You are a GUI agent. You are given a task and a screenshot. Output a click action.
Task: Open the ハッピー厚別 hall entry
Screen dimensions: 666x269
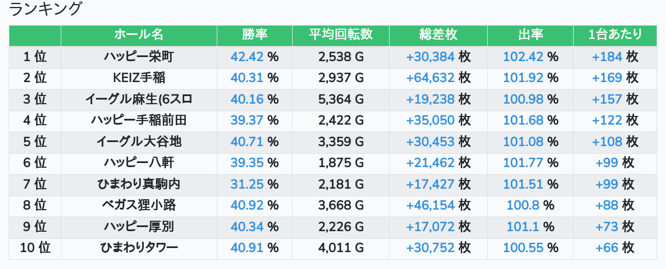coord(139,226)
